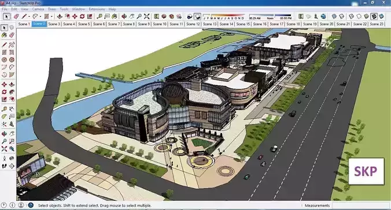Click the Measurements input box
391x210 pixels.
(360, 205)
